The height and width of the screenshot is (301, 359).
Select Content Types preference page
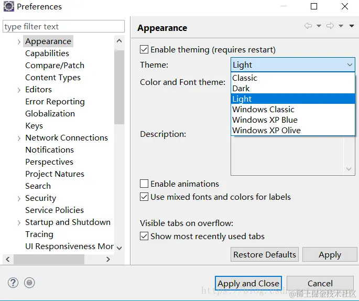53,78
